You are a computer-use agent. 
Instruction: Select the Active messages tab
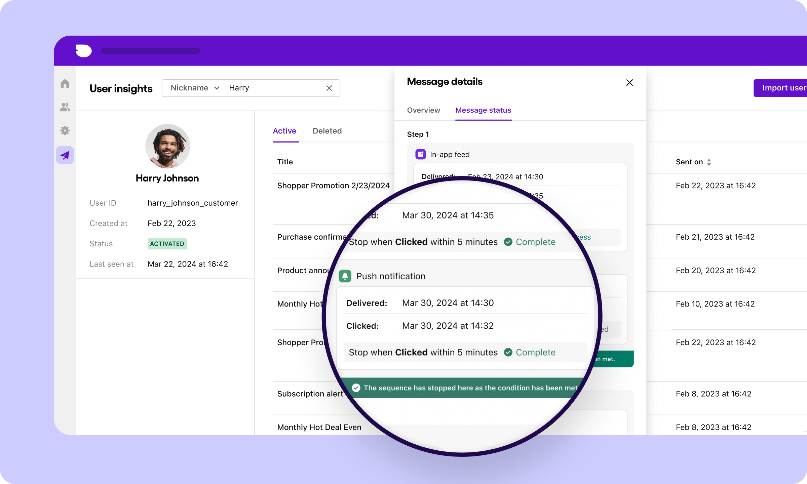(x=284, y=131)
